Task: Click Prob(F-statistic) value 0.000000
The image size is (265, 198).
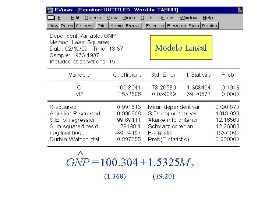Action: pos(227,139)
